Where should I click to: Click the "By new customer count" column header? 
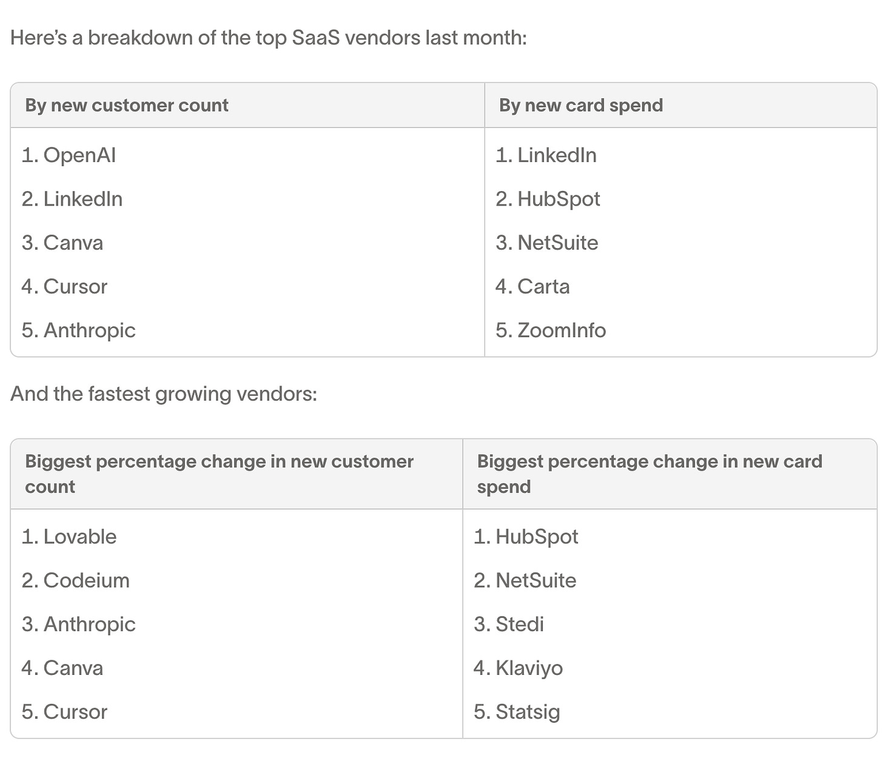[127, 106]
